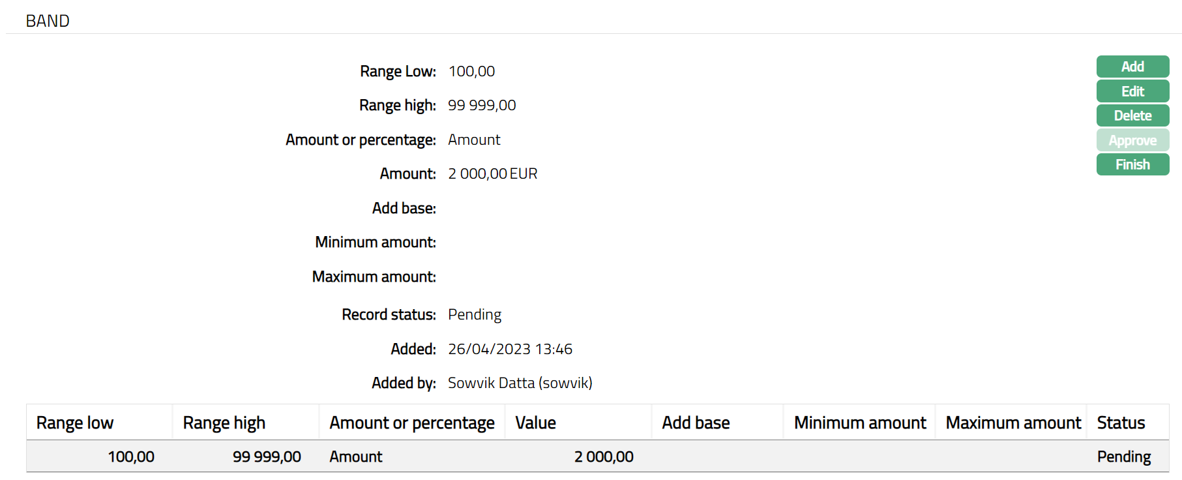Screen dimensions: 1182x480
Task: Click the Maximum amount column header
Action: coord(1012,423)
